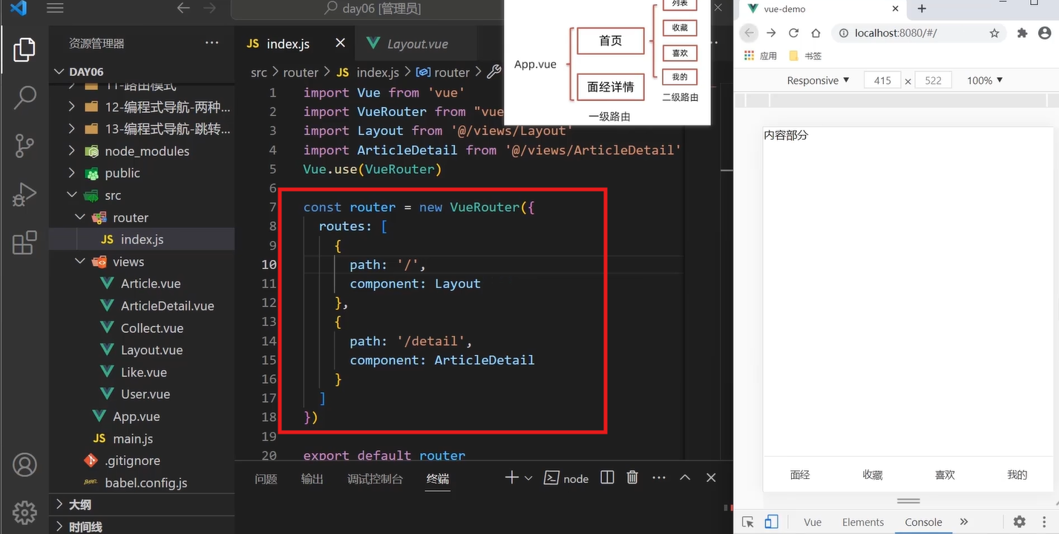Screen dimensions: 1059x534
Task: Split the terminal panel
Action: 607,478
